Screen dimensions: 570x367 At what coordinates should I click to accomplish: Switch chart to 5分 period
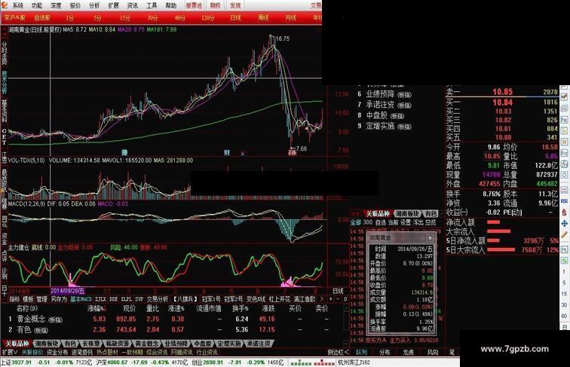[97, 17]
